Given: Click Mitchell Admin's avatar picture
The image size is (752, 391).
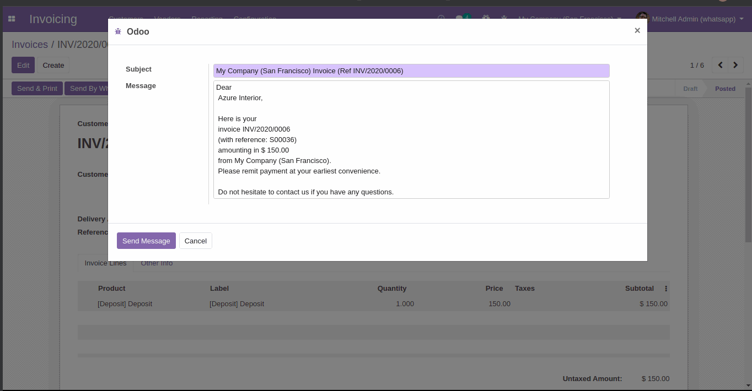Looking at the screenshot, I should click(x=642, y=19).
